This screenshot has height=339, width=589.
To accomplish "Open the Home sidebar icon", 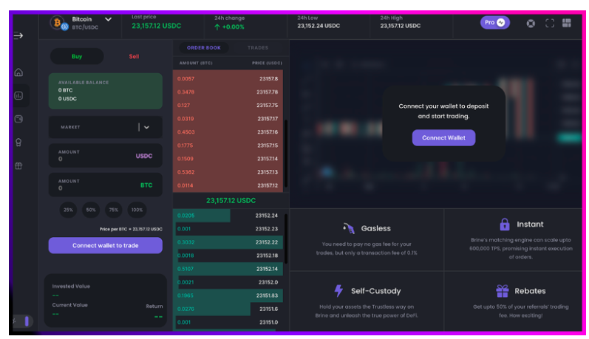I will pyautogui.click(x=18, y=72).
